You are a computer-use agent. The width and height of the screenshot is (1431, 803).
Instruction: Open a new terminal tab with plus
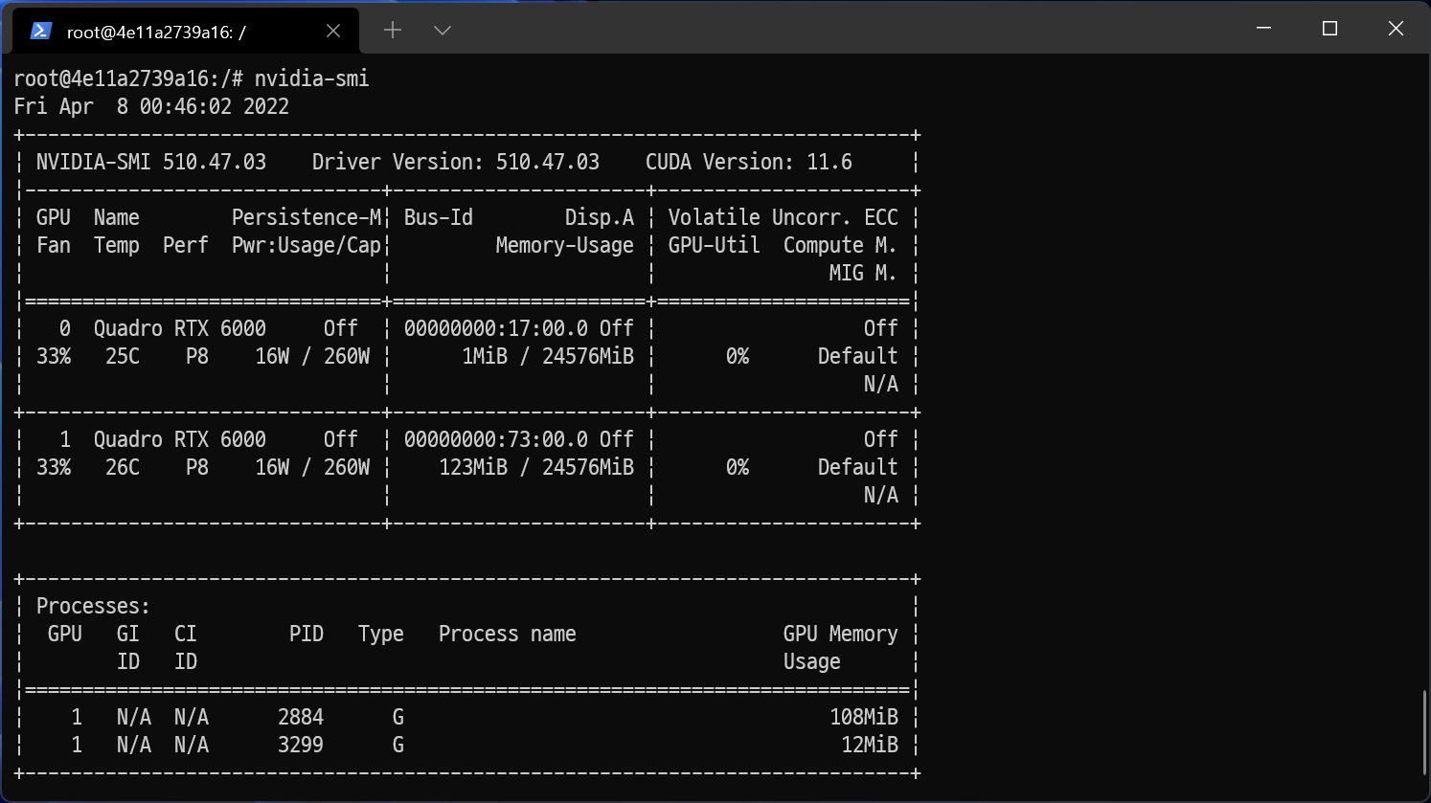click(393, 30)
